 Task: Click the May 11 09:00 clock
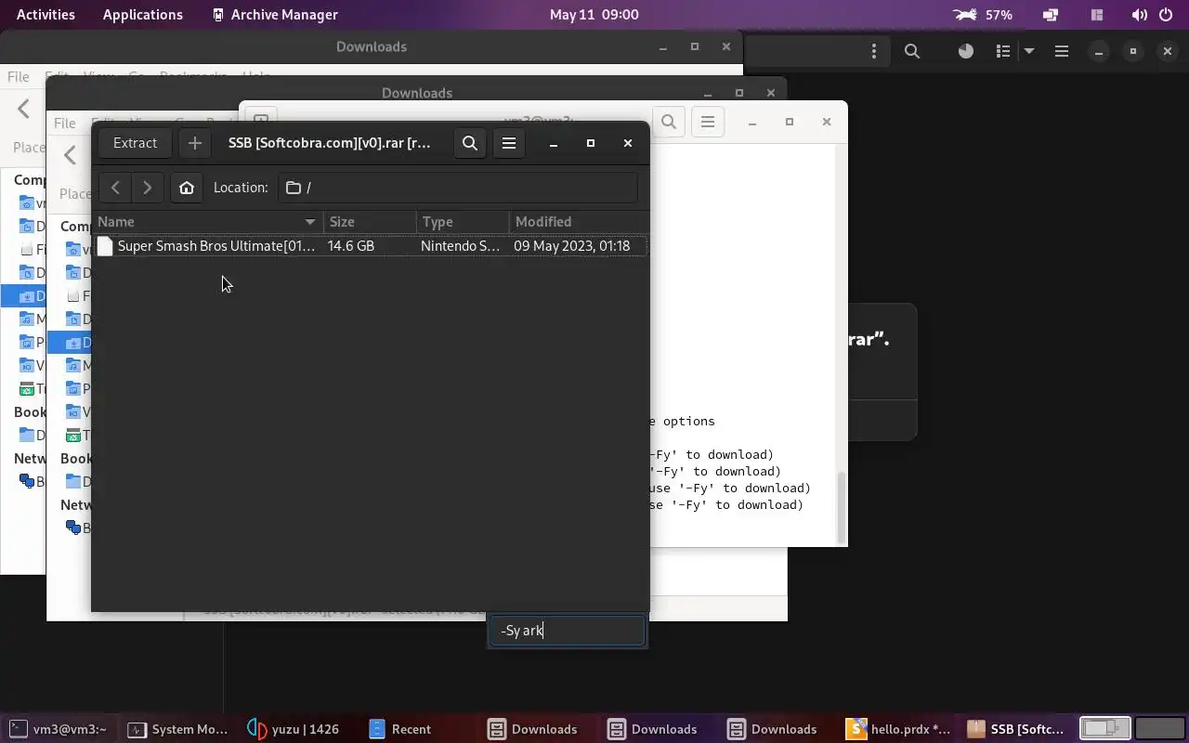(594, 15)
